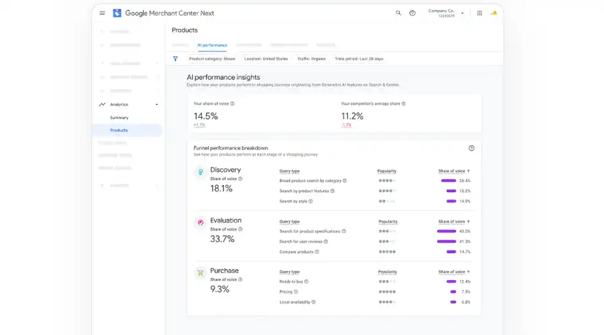Sort Discovery table by Share of voice
Image resolution: width=604 pixels, height=335 pixels.
[x=454, y=171]
